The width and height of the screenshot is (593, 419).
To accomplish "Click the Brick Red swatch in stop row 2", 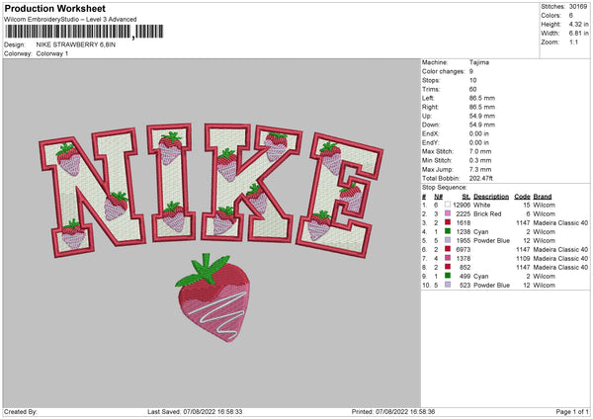I will tap(448, 213).
